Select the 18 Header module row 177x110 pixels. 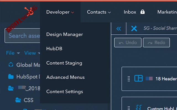pyautogui.click(x=149, y=79)
